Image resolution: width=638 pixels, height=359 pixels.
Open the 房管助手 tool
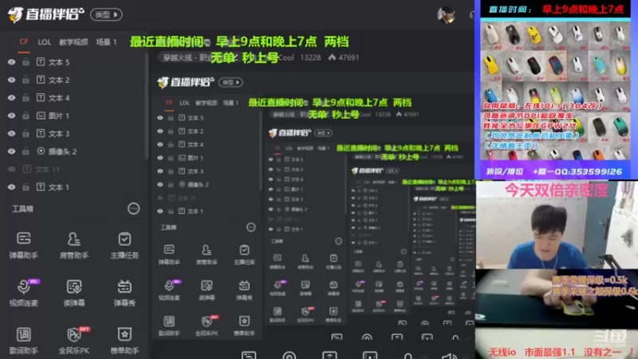click(x=73, y=245)
